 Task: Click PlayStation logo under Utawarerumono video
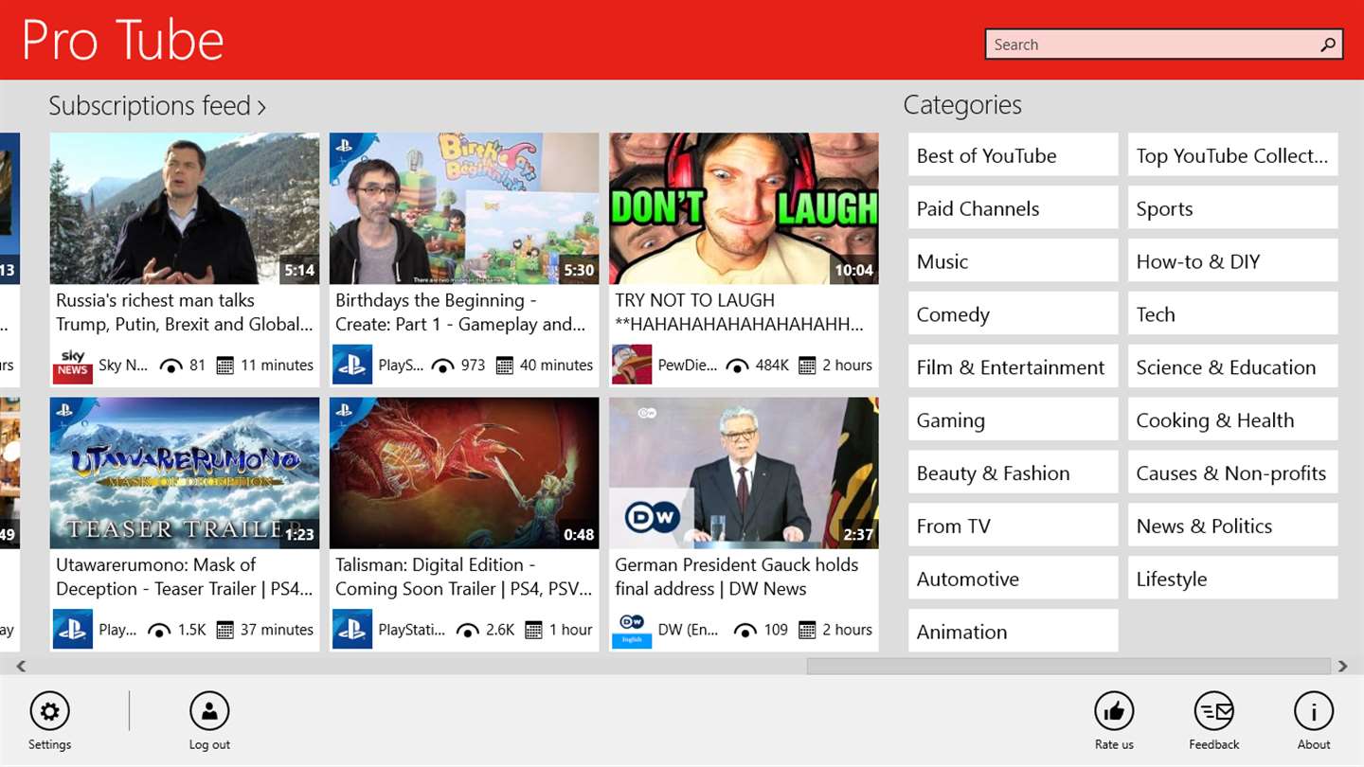coord(72,629)
